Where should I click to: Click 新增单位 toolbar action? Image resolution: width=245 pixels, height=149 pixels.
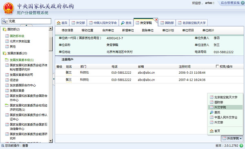click(x=128, y=30)
